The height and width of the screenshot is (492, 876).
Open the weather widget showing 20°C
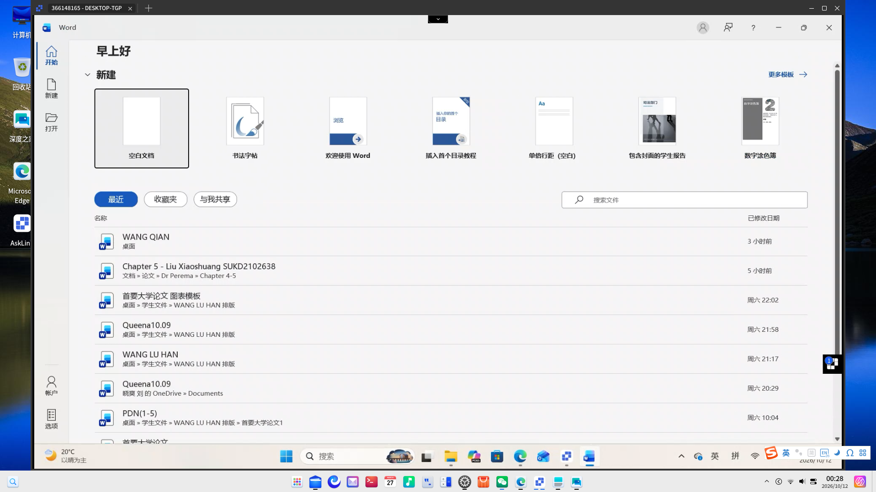click(66, 455)
